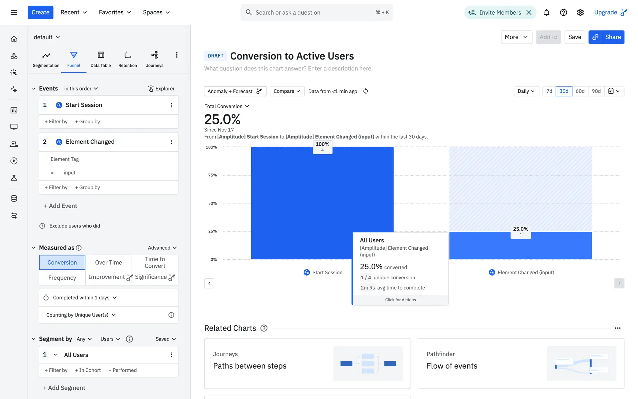
Task: Switch date range to 7d
Action: point(549,91)
